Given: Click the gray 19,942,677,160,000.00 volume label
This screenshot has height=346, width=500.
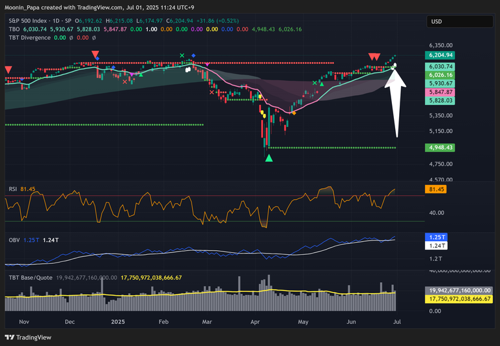Looking at the screenshot, I should click(x=459, y=291).
